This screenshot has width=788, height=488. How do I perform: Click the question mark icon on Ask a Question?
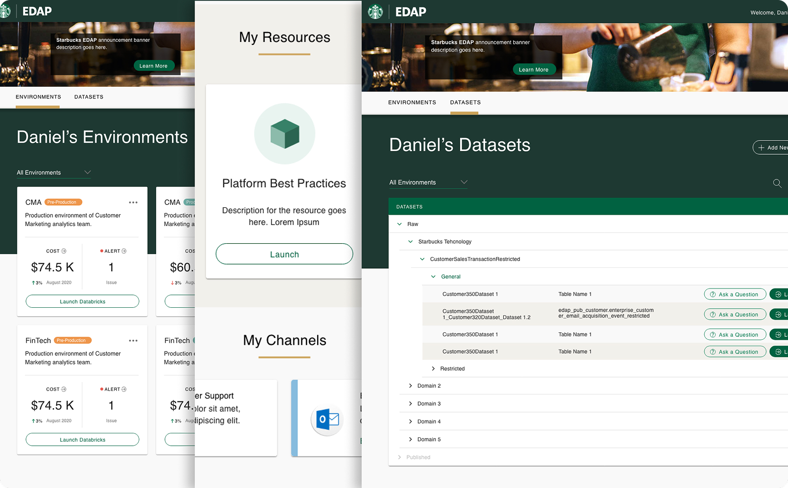(713, 294)
